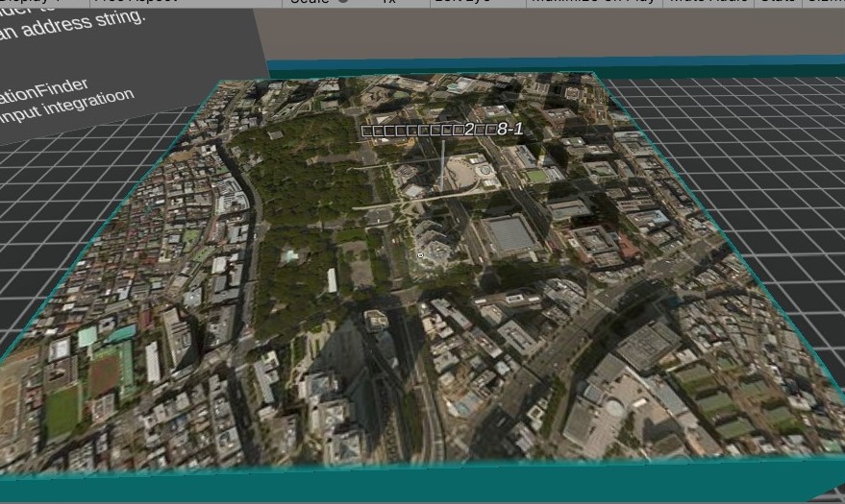Click the vertical marker line below the address label
The image size is (845, 504).
coord(443,165)
